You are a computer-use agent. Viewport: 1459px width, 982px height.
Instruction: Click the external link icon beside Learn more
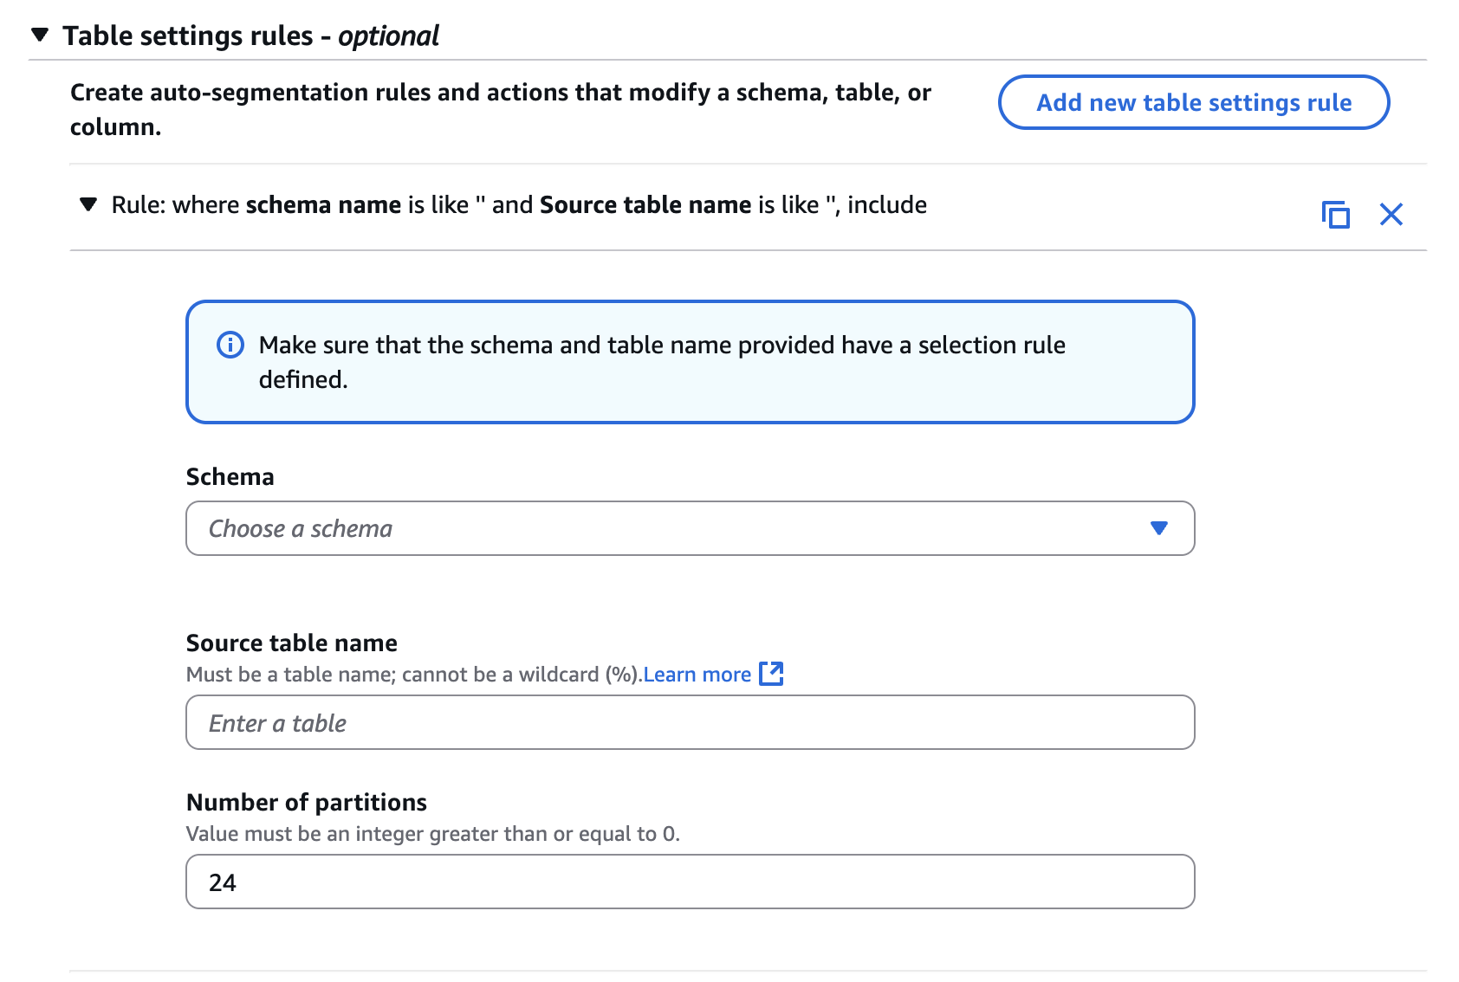point(771,674)
